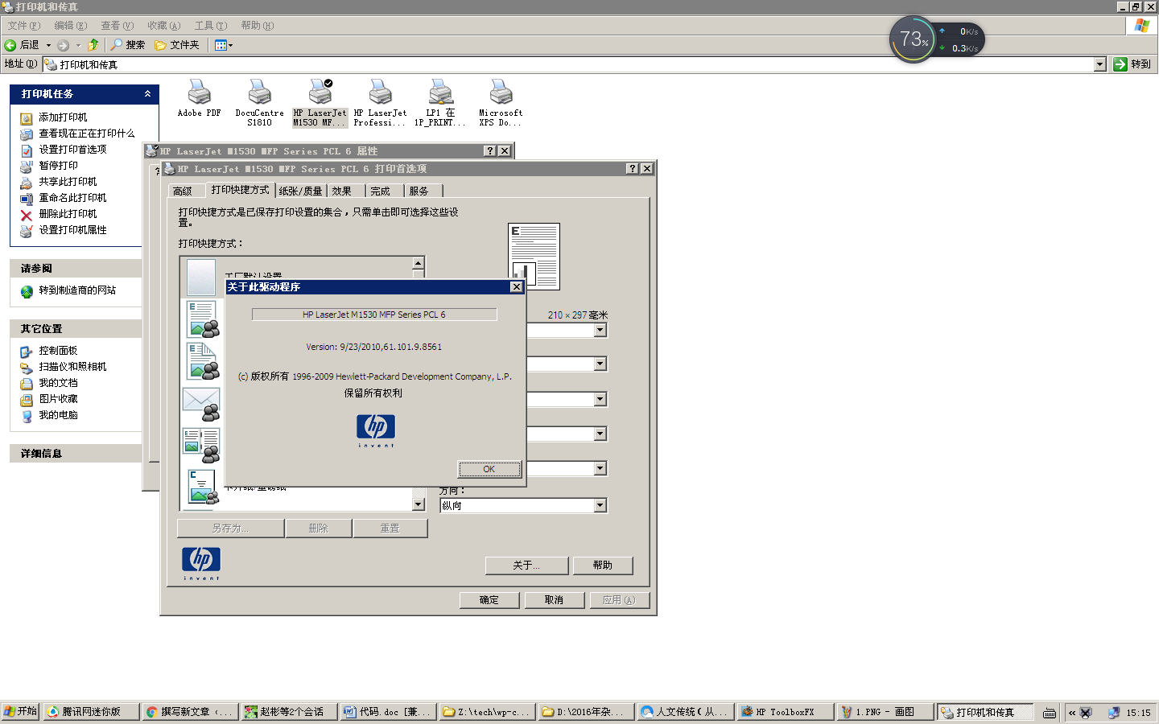Image resolution: width=1159 pixels, height=724 pixels.
Task: Switch to the Paper/Quality tab
Action: tap(300, 191)
